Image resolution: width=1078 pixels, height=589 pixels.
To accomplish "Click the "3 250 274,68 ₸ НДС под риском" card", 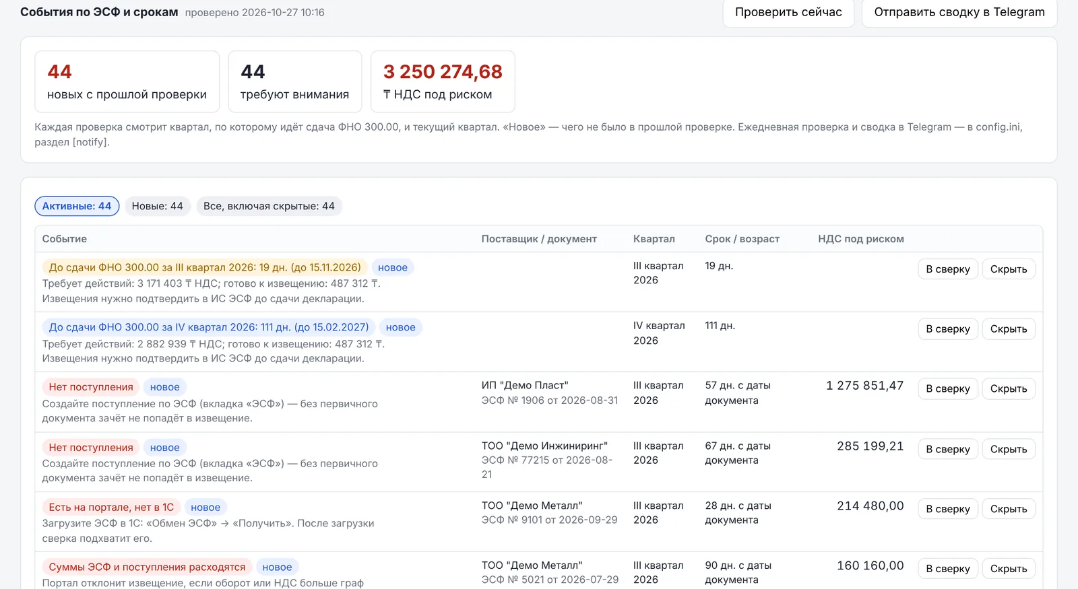I will coord(443,81).
